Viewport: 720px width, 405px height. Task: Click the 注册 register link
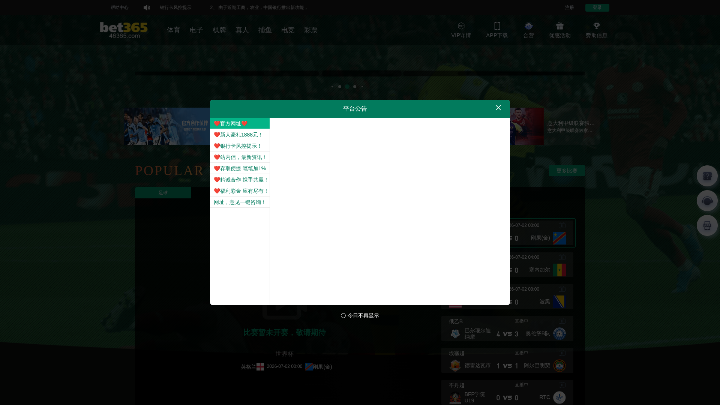pos(569,7)
